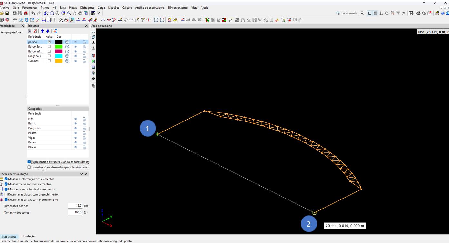Open the Análise de encurvadura menu

coord(150,8)
